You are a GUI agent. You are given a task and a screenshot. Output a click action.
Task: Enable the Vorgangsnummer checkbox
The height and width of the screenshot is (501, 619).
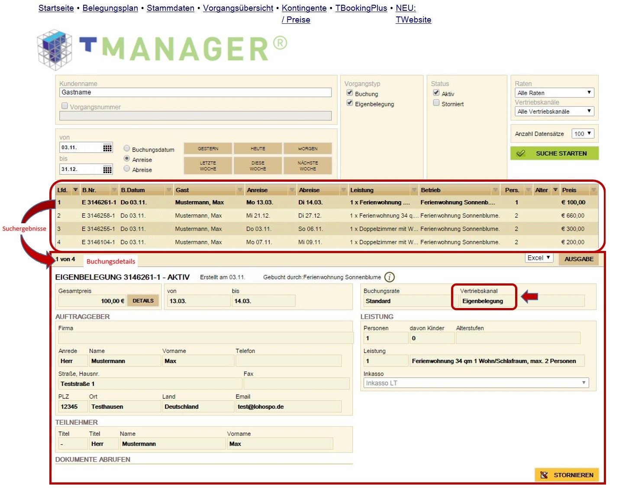point(65,106)
